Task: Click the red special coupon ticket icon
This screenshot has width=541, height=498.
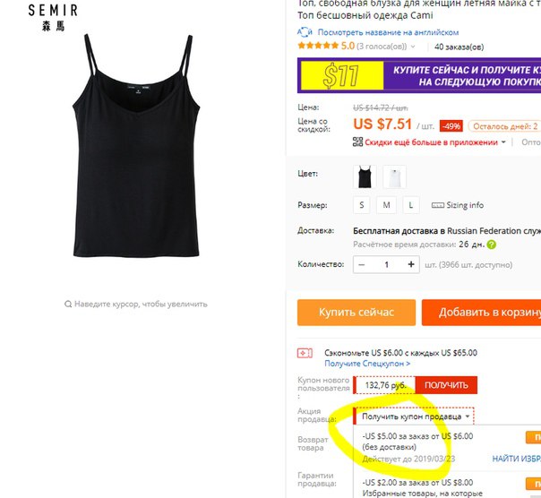Action: pos(305,353)
